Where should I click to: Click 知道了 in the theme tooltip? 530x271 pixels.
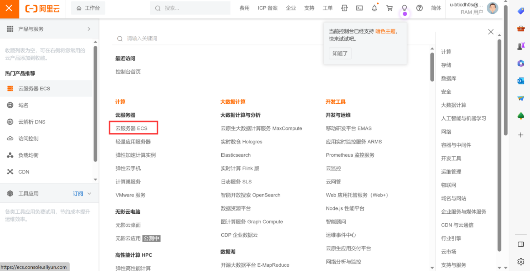[x=340, y=54]
